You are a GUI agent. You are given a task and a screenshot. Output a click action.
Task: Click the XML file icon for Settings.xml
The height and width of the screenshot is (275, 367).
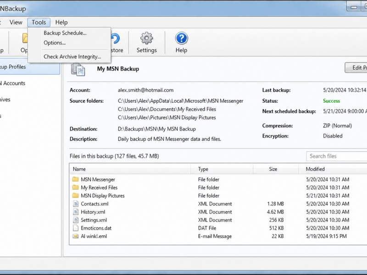(x=76, y=220)
